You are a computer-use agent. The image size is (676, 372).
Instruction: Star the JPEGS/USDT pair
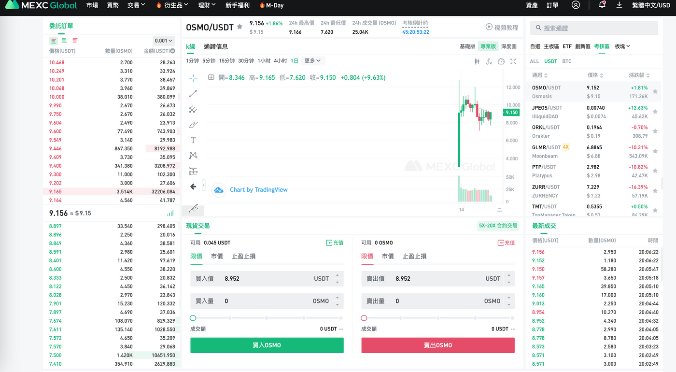coord(655,112)
